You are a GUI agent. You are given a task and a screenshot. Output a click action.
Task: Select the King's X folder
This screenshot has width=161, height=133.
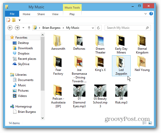coord(100,64)
